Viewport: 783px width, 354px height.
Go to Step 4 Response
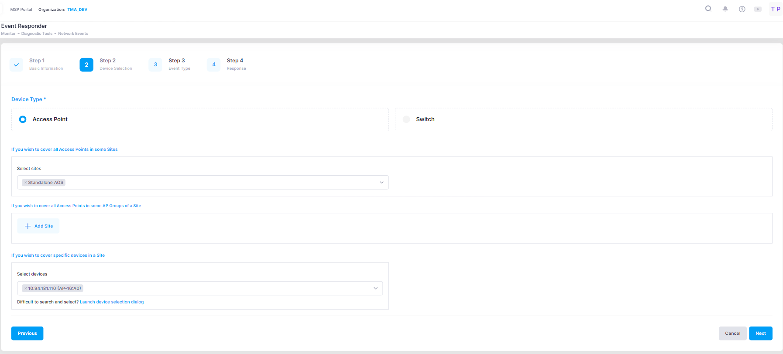[x=214, y=65]
